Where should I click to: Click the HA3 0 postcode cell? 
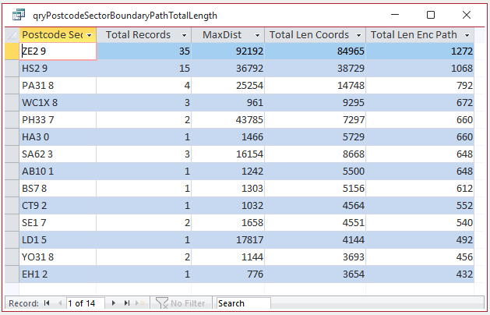coord(58,137)
